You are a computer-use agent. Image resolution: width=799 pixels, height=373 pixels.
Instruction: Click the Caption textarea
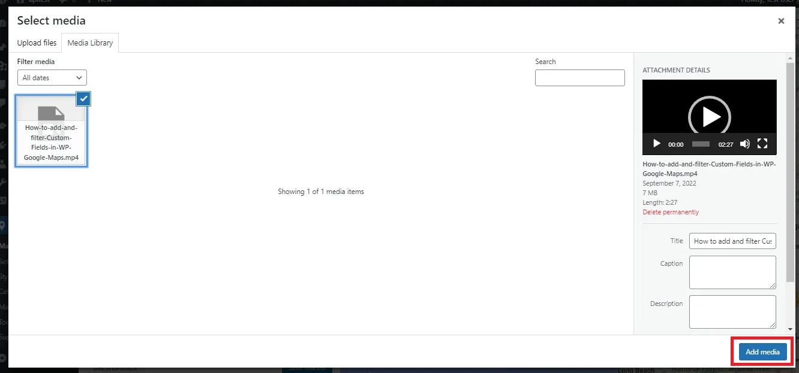pyautogui.click(x=732, y=272)
